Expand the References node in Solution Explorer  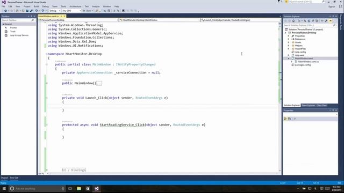click(289, 39)
